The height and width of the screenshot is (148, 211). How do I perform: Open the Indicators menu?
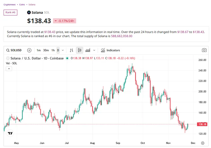pos(111,50)
